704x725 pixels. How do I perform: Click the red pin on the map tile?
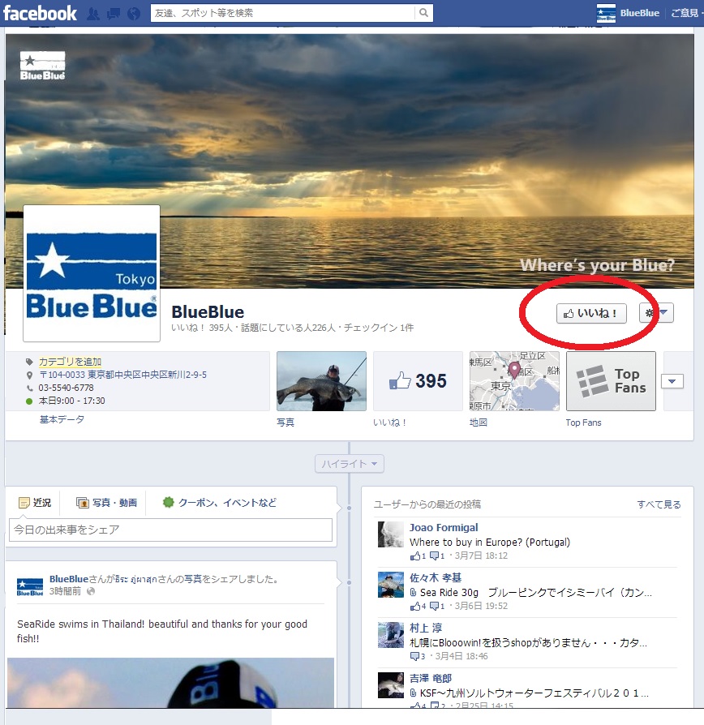tap(514, 370)
